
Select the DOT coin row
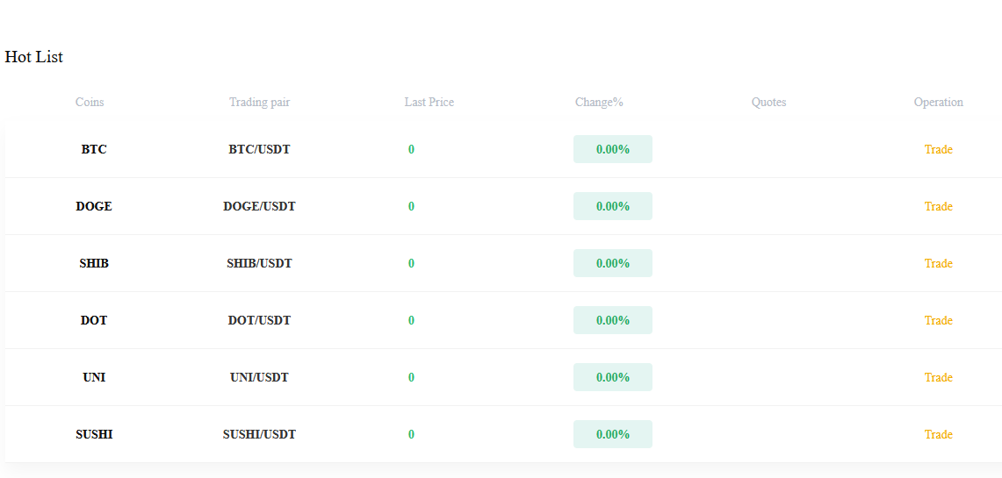94,320
